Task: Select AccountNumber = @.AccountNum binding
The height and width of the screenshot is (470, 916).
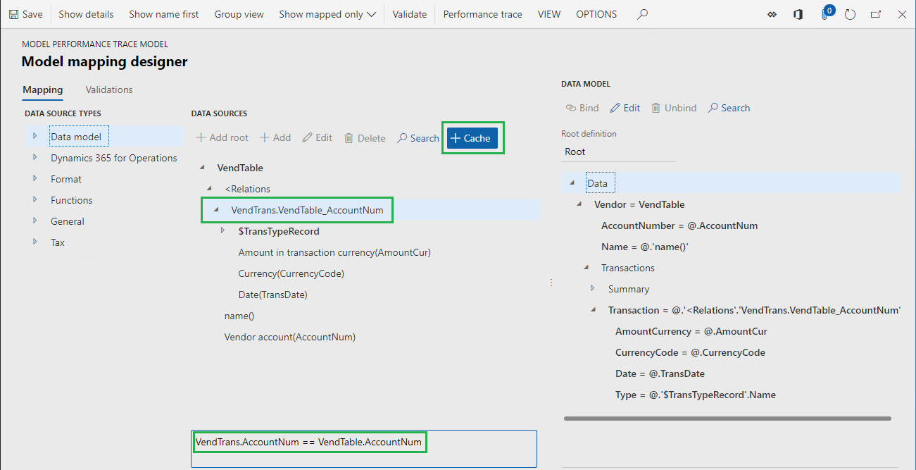Action: tap(679, 225)
